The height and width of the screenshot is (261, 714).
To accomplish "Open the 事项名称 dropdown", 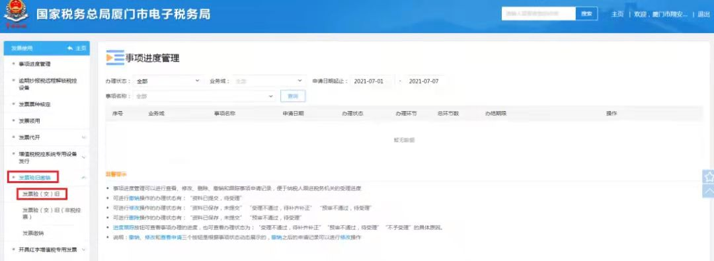I will point(204,96).
